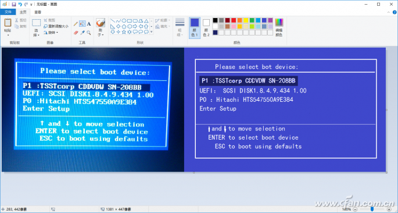The image size is (398, 213).
Task: Activate the 颜色 1 foreground color box
Action: 195,28
